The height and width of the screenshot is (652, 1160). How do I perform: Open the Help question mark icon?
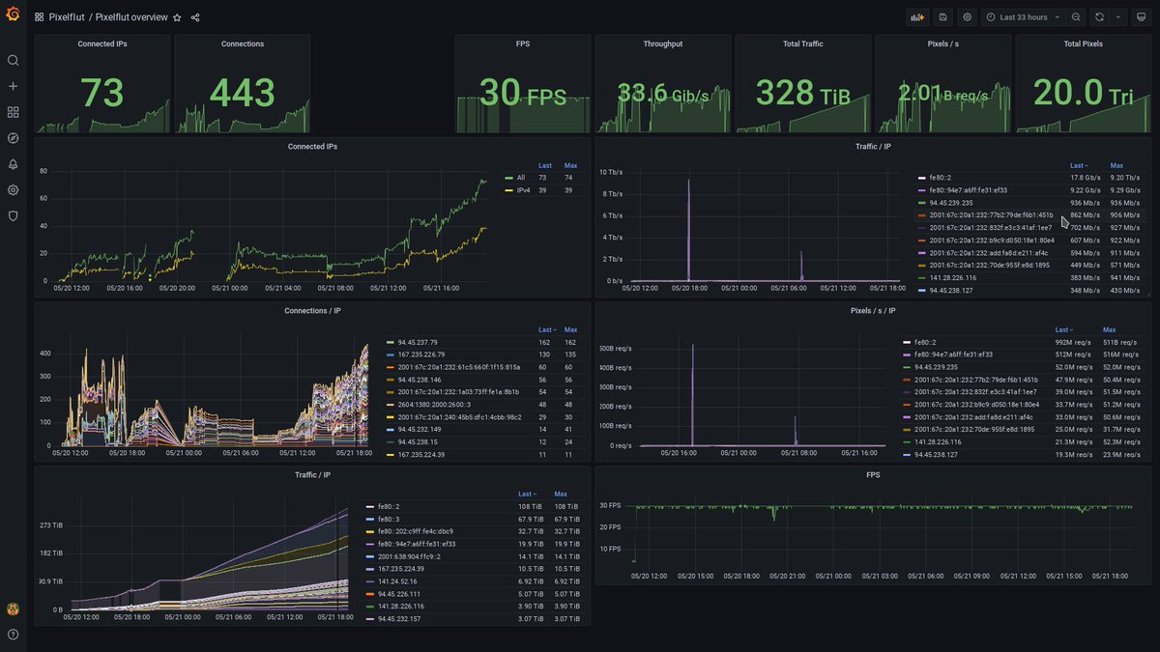point(13,635)
